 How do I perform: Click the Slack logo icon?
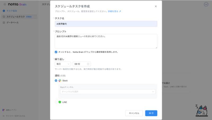click(x=60, y=81)
